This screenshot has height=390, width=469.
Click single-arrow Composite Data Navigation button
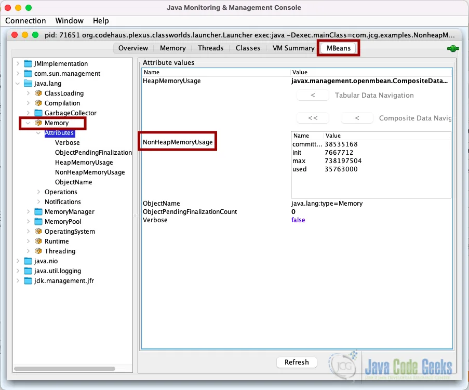pyautogui.click(x=357, y=118)
